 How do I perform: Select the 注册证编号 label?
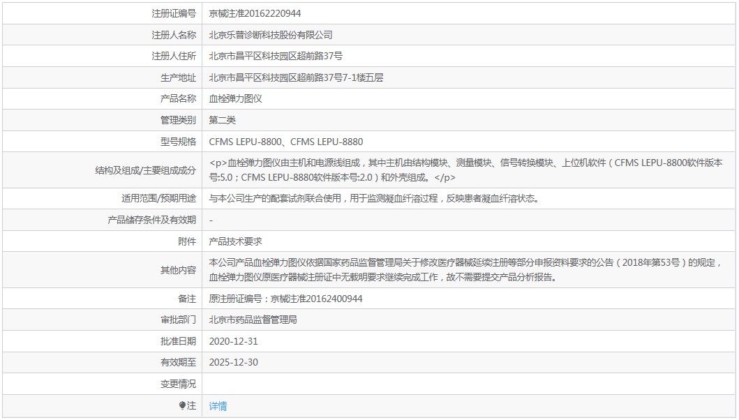pyautogui.click(x=174, y=14)
